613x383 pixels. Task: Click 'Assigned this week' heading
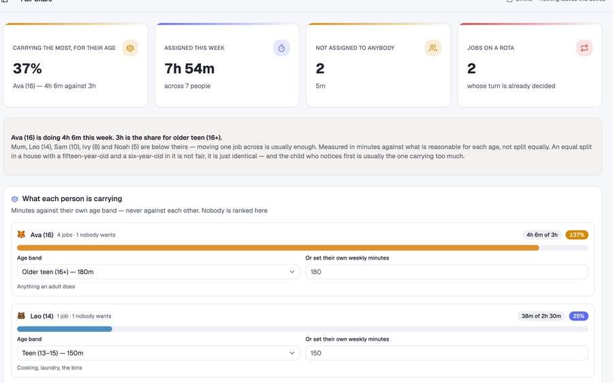pos(194,48)
